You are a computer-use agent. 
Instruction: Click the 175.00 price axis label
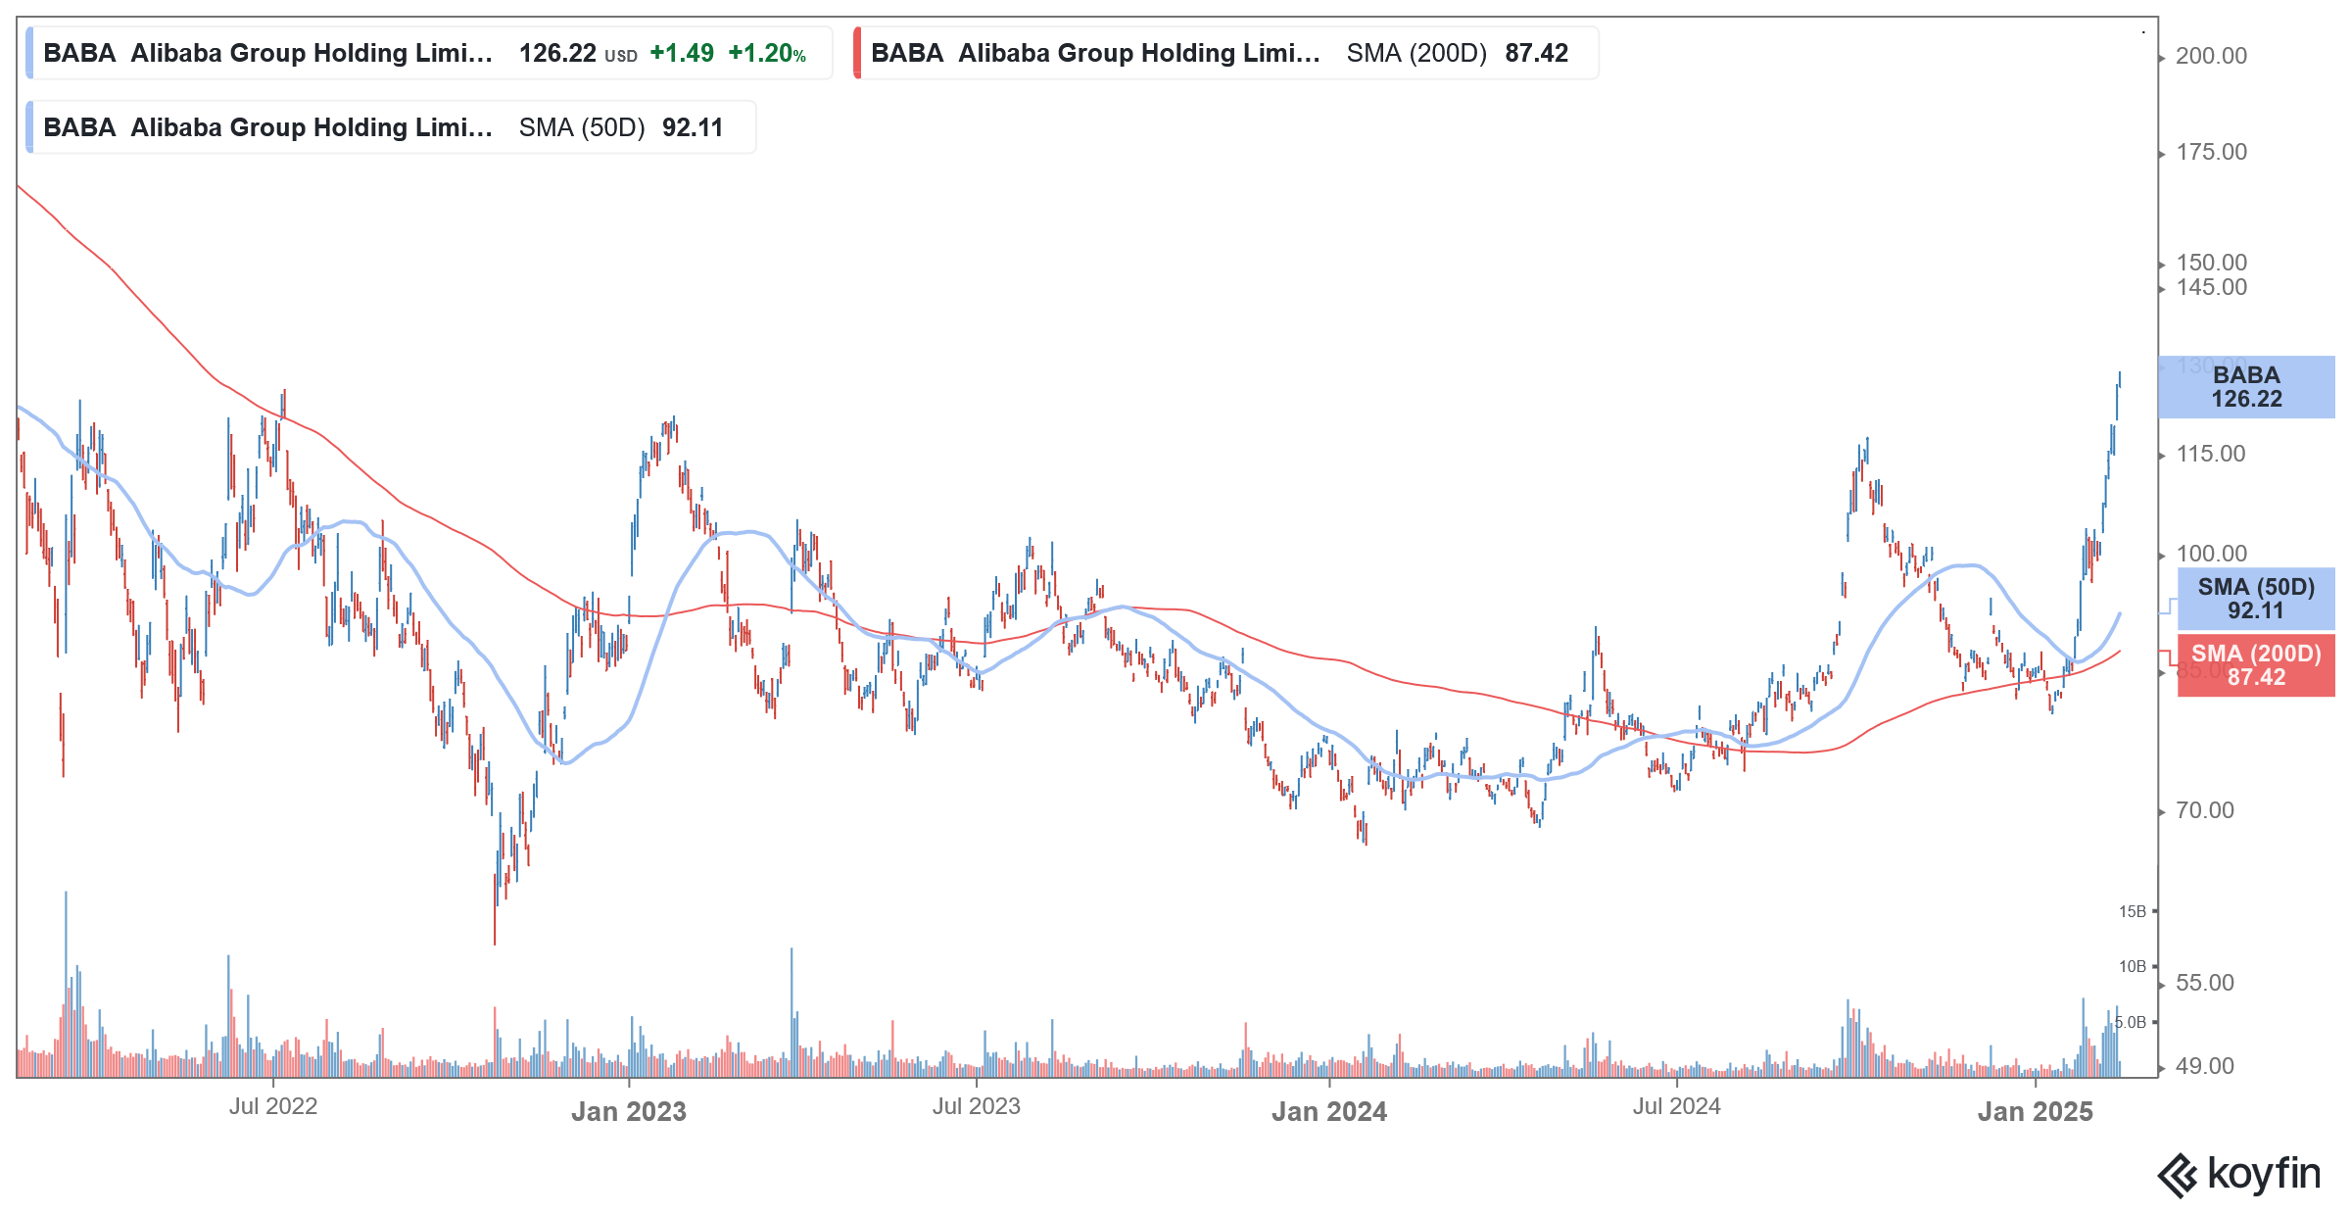pos(2211,152)
